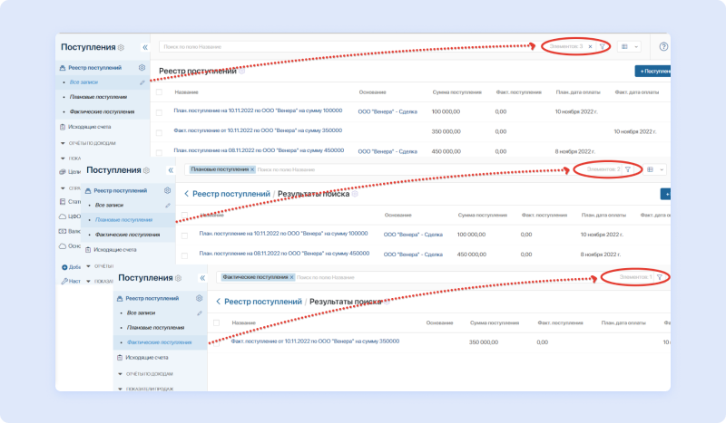Screen dimensions: 726x423
Task: Remove the "Фактические поступления" filter chip via X
Action: (290, 276)
